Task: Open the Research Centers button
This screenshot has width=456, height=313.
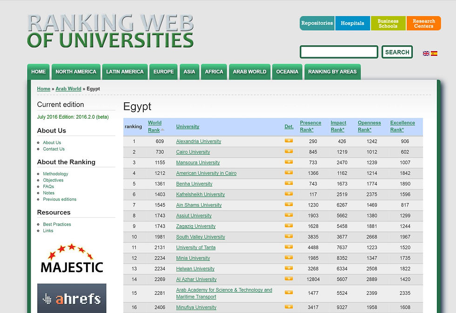Action: pyautogui.click(x=424, y=23)
